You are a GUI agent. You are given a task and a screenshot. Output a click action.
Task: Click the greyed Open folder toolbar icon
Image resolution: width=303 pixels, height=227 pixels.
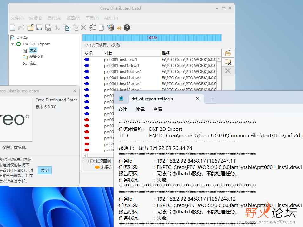[x=21, y=28]
